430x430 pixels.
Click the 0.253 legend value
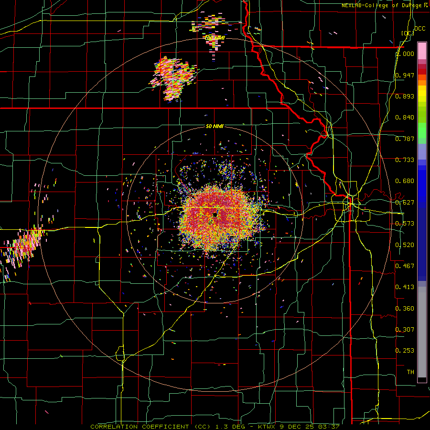(405, 351)
